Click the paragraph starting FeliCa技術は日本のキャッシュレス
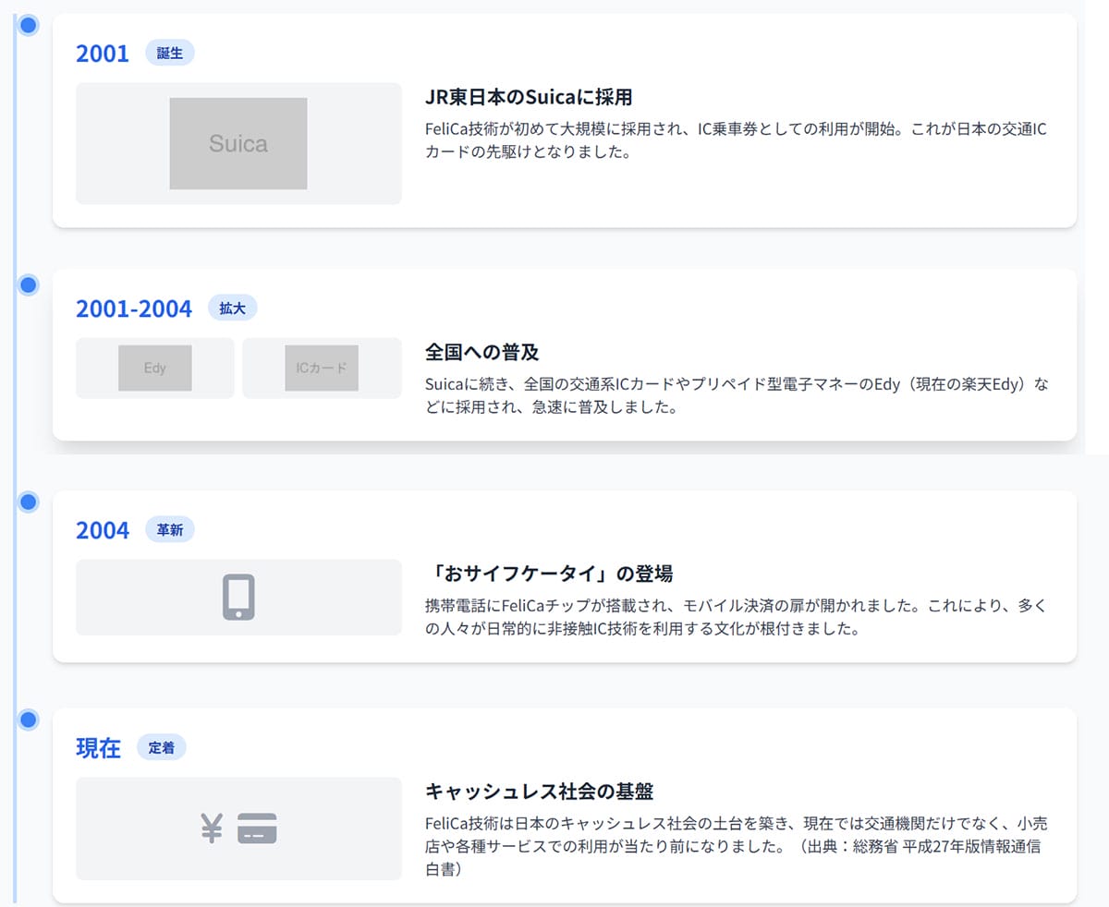 click(x=737, y=846)
